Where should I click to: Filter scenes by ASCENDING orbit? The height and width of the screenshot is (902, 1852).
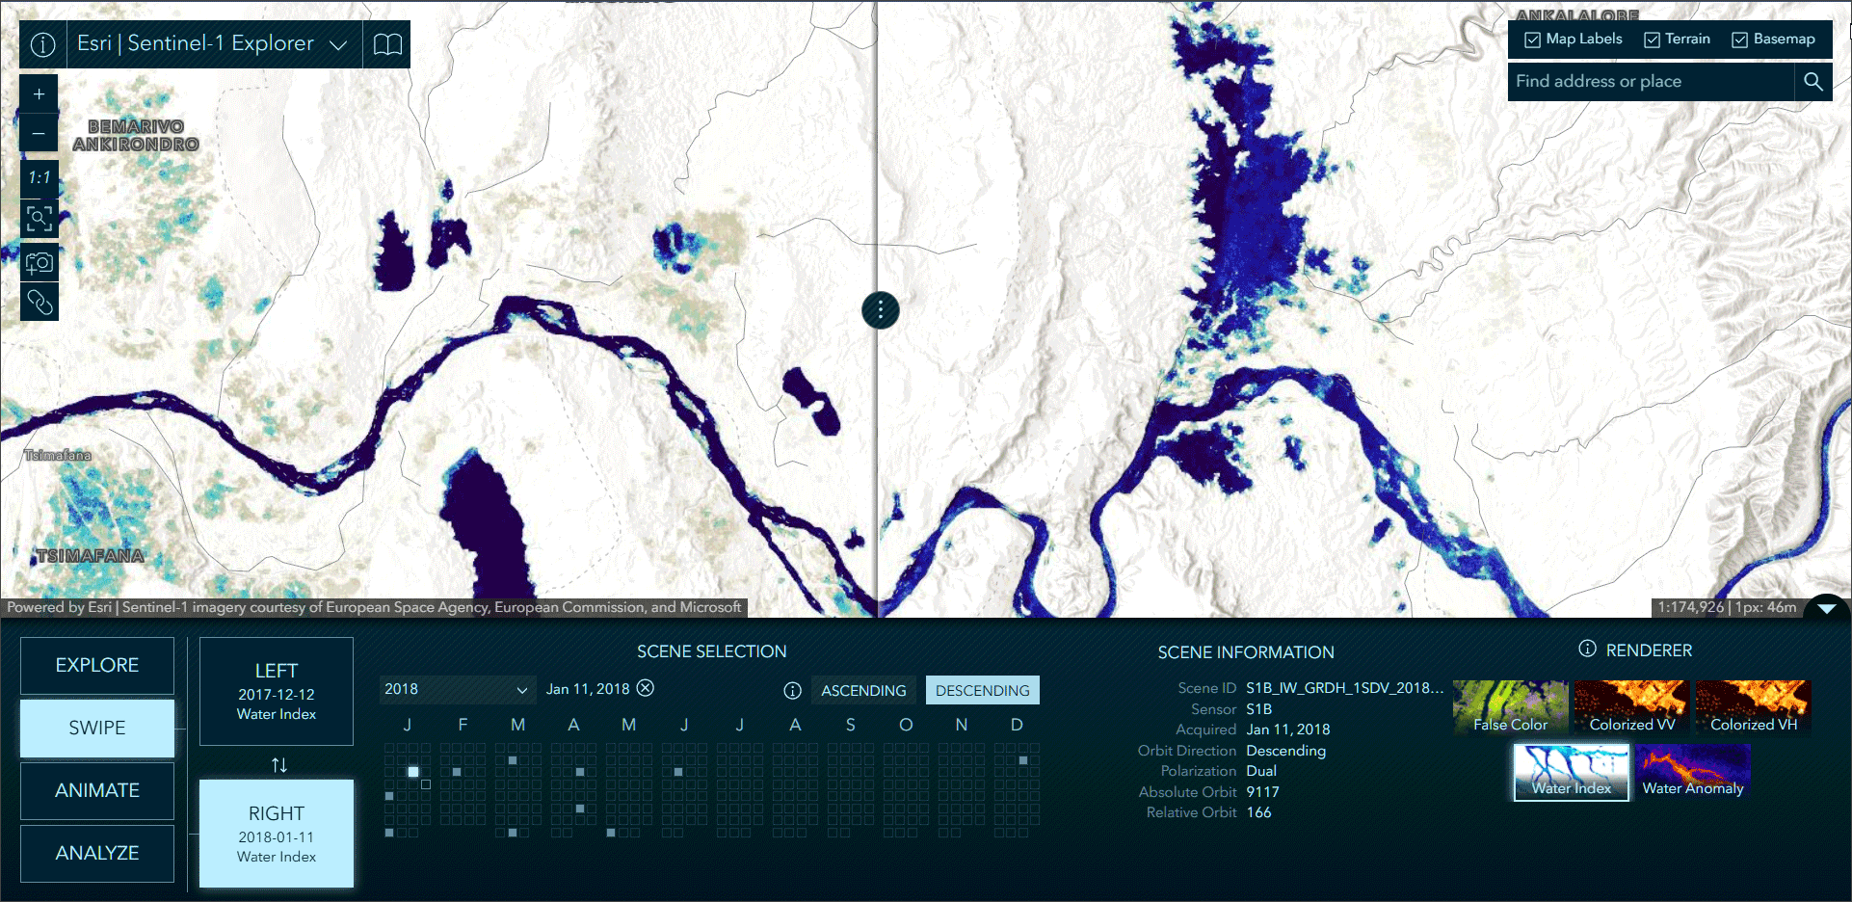point(863,690)
